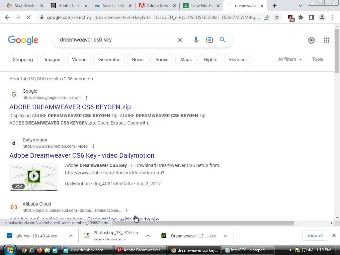Open the volume icon in system tray
This screenshot has height=255, width=340.
coord(311,250)
